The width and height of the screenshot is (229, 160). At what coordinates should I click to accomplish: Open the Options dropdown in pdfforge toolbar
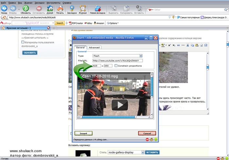pyautogui.click(x=113, y=23)
